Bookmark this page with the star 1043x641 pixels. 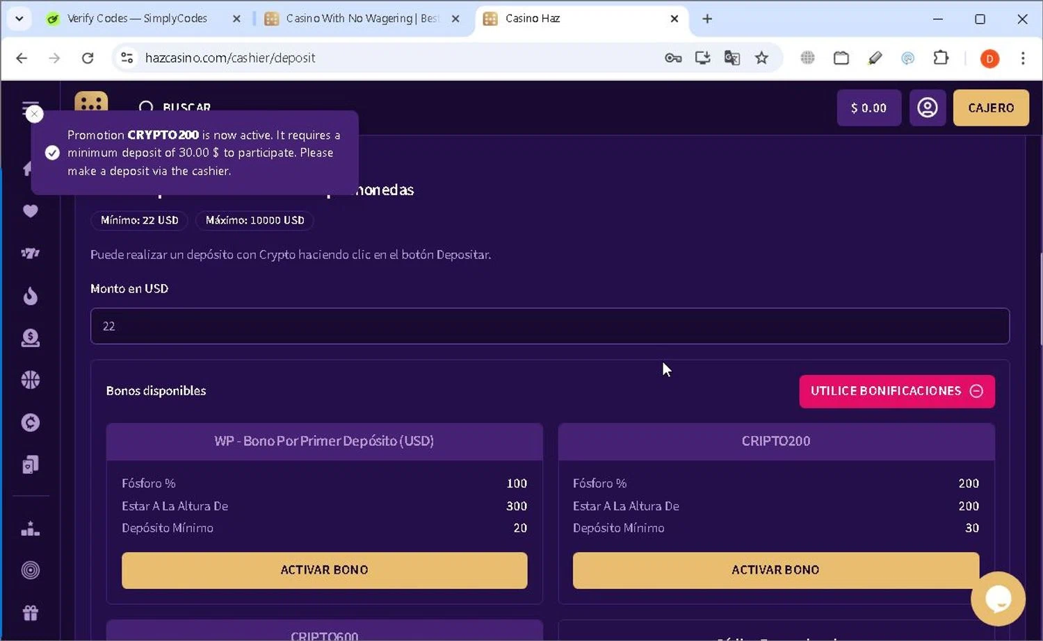click(x=761, y=58)
